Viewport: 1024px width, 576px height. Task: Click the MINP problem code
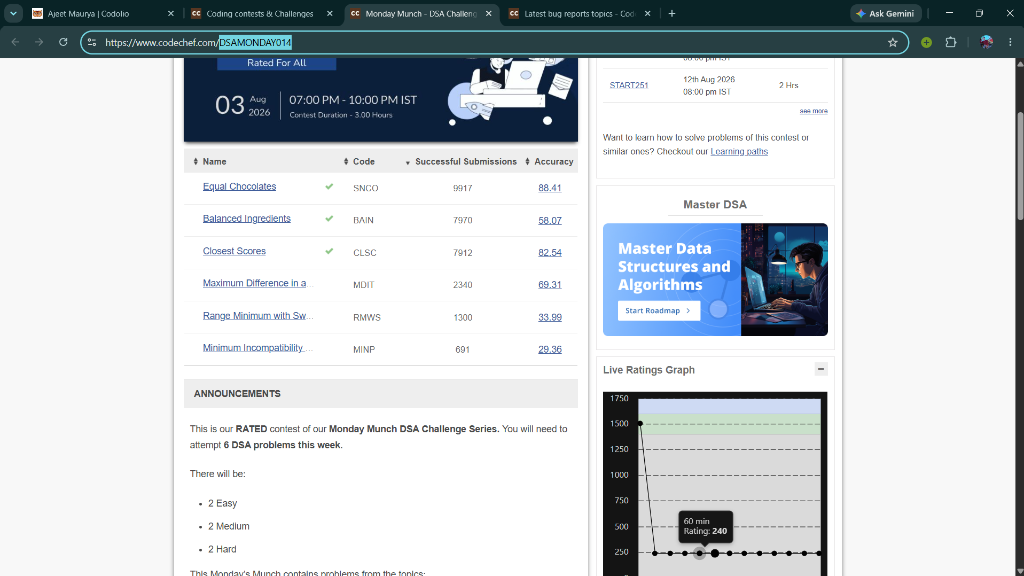point(364,349)
